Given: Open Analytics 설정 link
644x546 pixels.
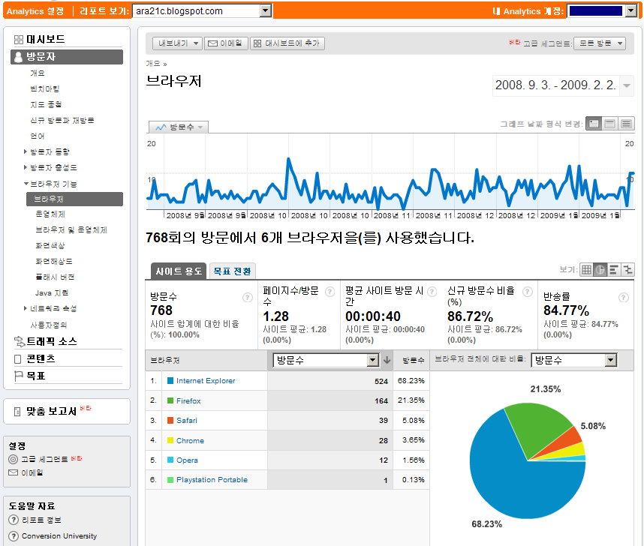Looking at the screenshot, I should (x=35, y=11).
